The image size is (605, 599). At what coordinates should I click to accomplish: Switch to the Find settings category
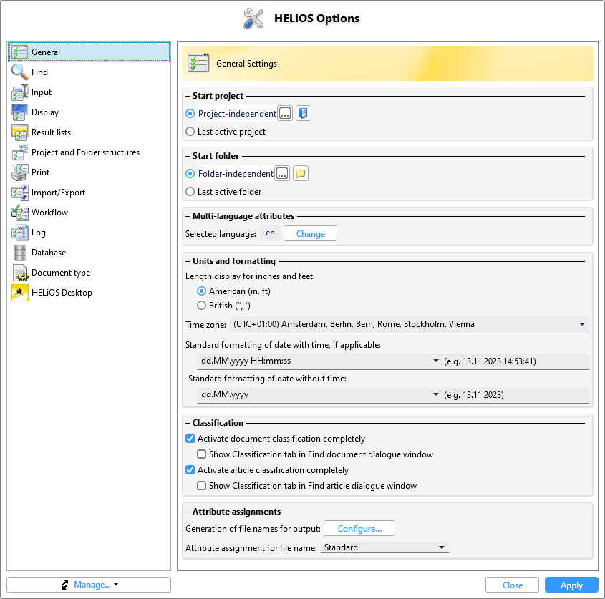click(x=89, y=72)
